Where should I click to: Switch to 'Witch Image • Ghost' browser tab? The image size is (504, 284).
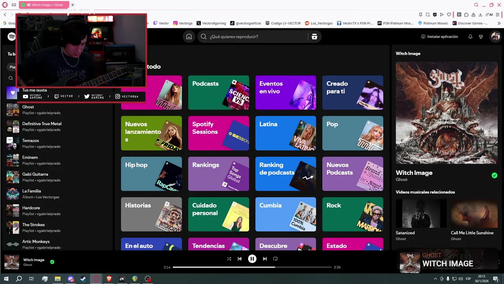[x=43, y=5]
